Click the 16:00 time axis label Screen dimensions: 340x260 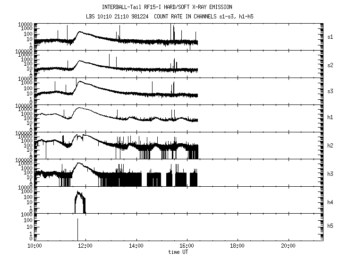[187, 246]
